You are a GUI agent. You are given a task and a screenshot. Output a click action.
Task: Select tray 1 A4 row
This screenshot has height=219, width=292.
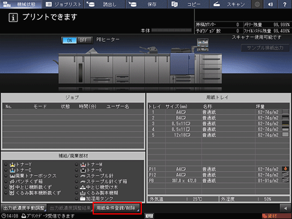[x=219, y=112]
